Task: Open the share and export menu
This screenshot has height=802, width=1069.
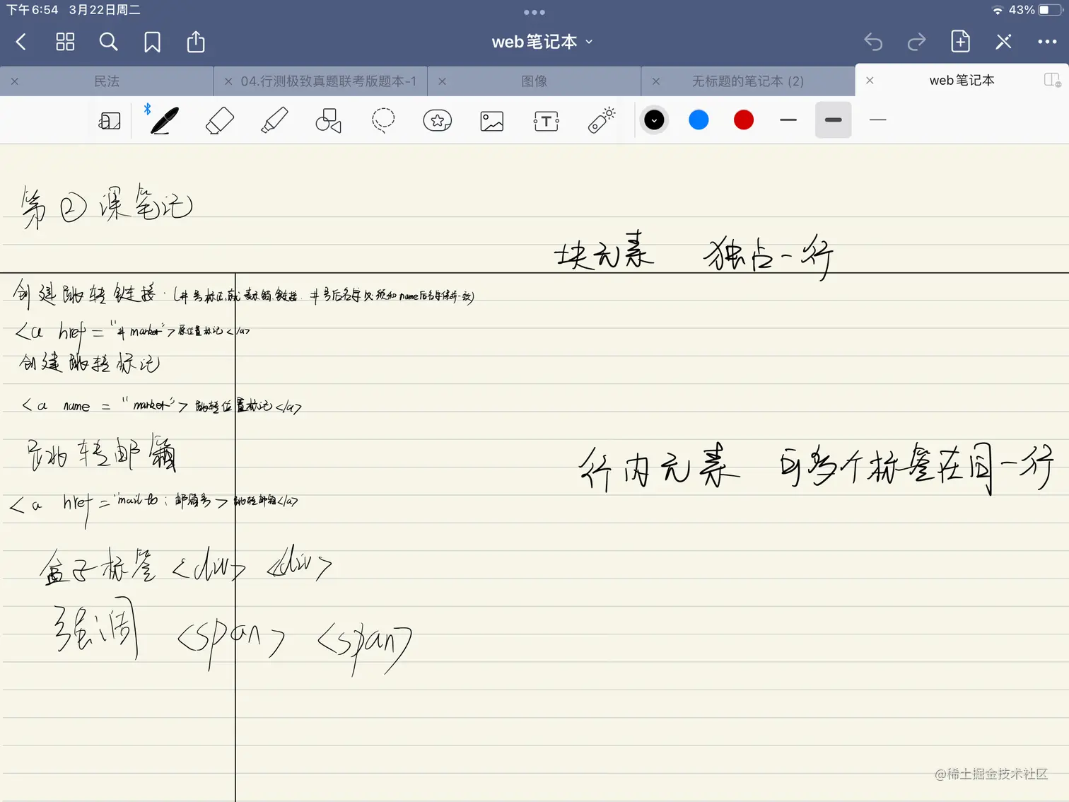Action: pos(196,42)
